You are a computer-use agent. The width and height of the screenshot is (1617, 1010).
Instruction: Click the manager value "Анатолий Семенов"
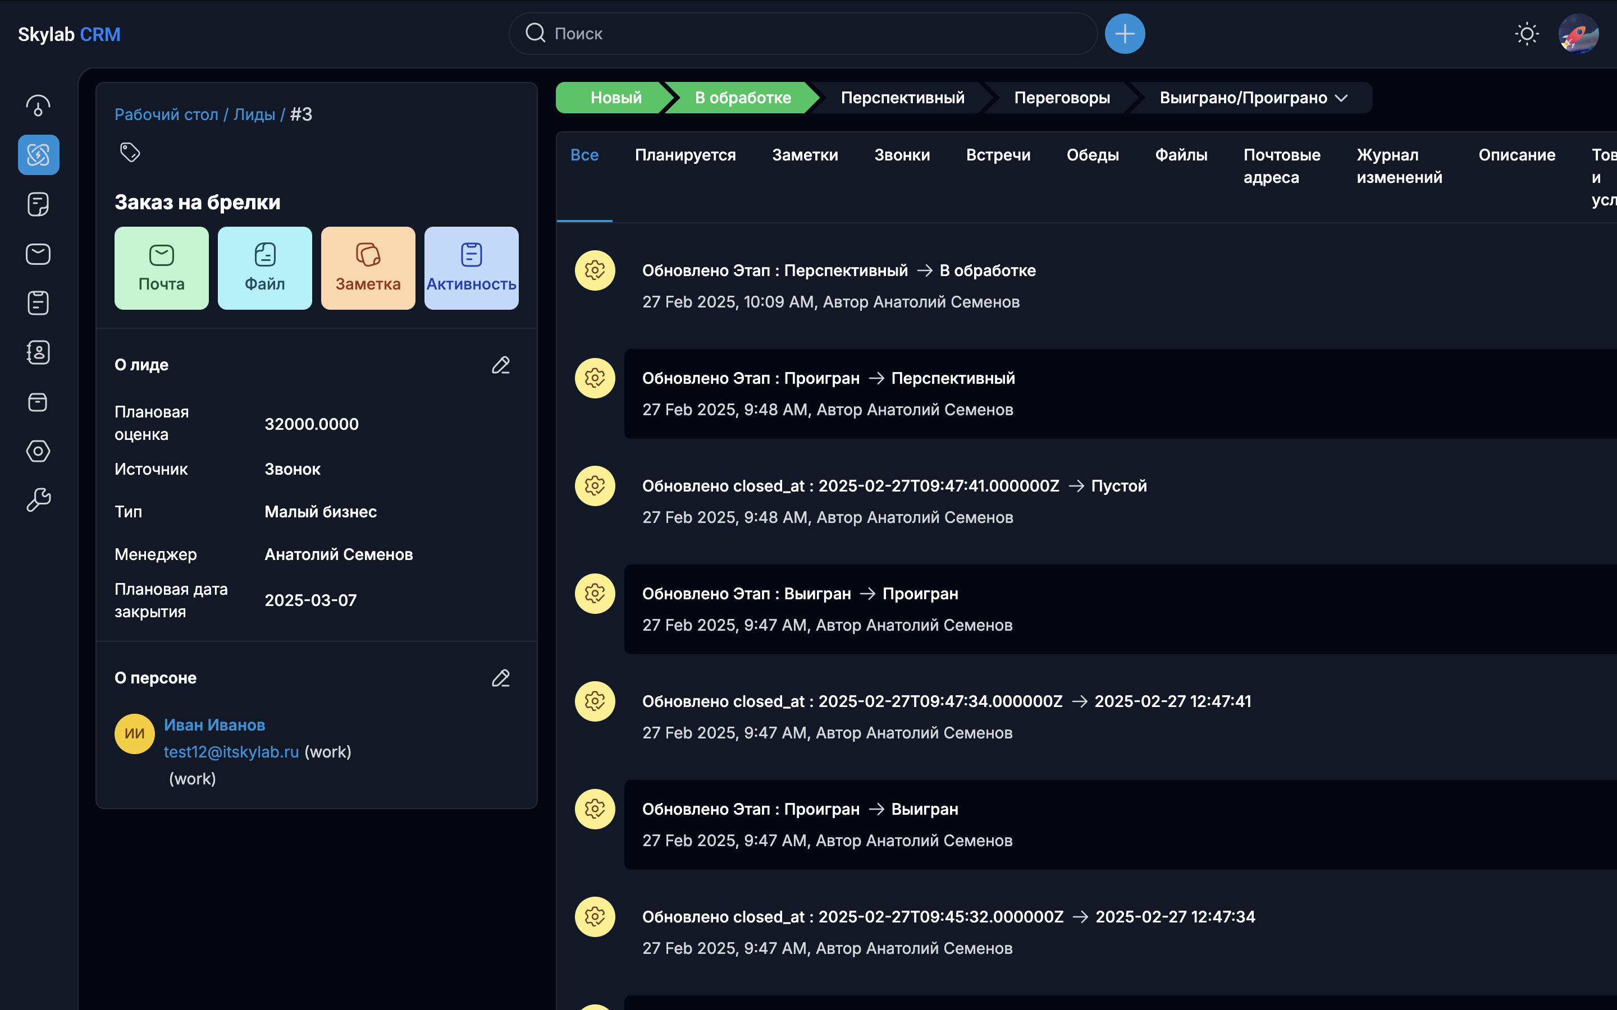pyautogui.click(x=339, y=554)
